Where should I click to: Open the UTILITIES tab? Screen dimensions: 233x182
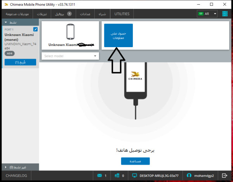(x=122, y=14)
